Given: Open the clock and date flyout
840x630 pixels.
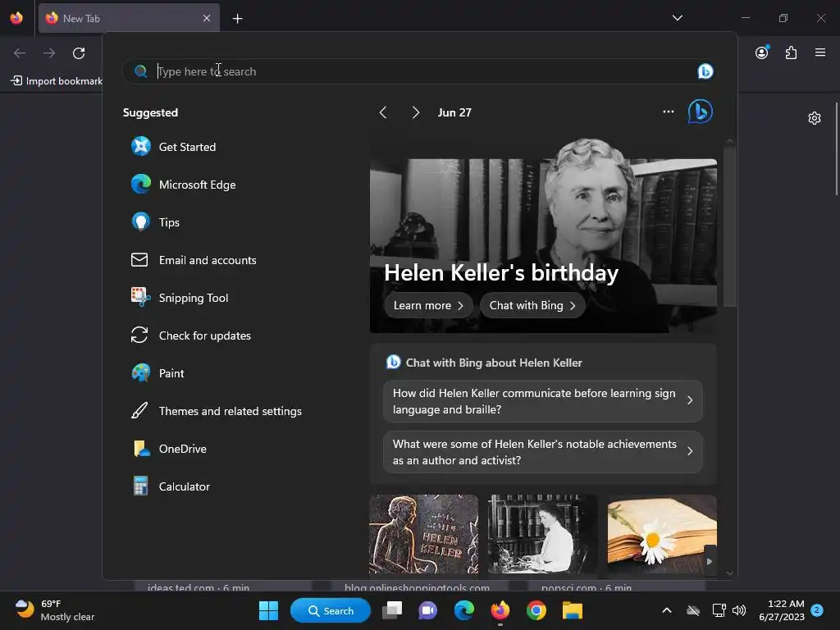Looking at the screenshot, I should point(782,610).
